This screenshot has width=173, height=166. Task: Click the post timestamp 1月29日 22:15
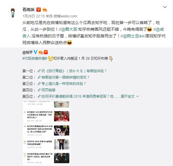click(34, 16)
